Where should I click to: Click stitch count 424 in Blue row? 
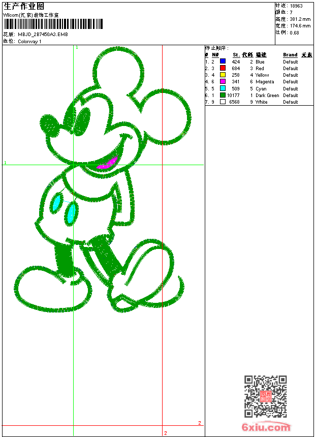tap(236, 62)
